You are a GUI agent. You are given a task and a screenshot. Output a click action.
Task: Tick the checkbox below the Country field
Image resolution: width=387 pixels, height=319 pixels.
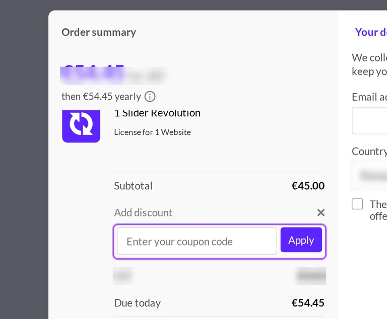[x=357, y=204]
